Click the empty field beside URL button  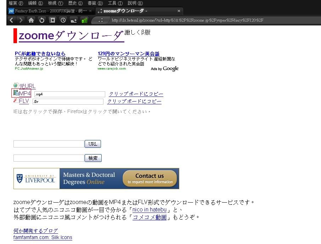click(49, 144)
